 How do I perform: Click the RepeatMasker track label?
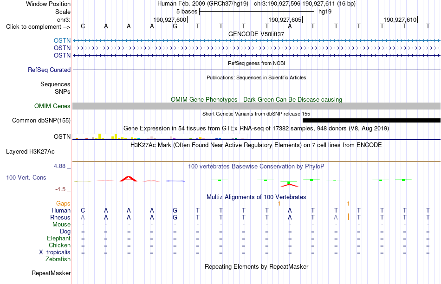[51, 273]
